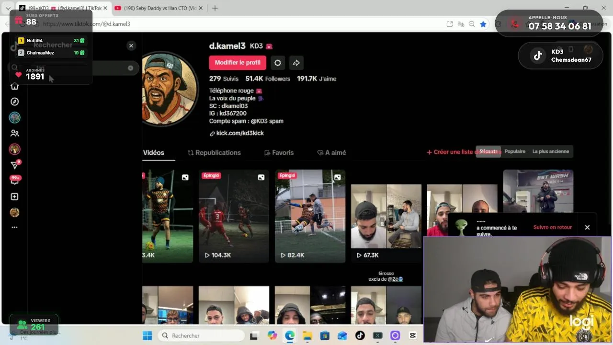Launch Copilot from the taskbar

[x=272, y=335]
